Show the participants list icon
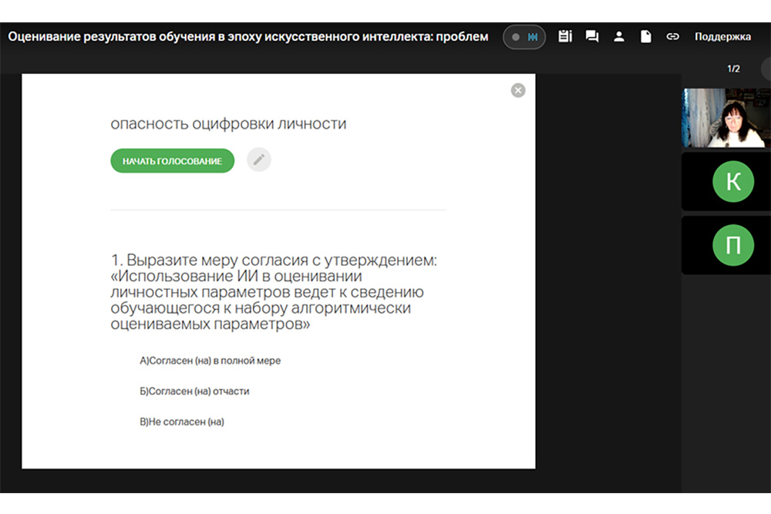The width and height of the screenshot is (771, 514). (619, 36)
